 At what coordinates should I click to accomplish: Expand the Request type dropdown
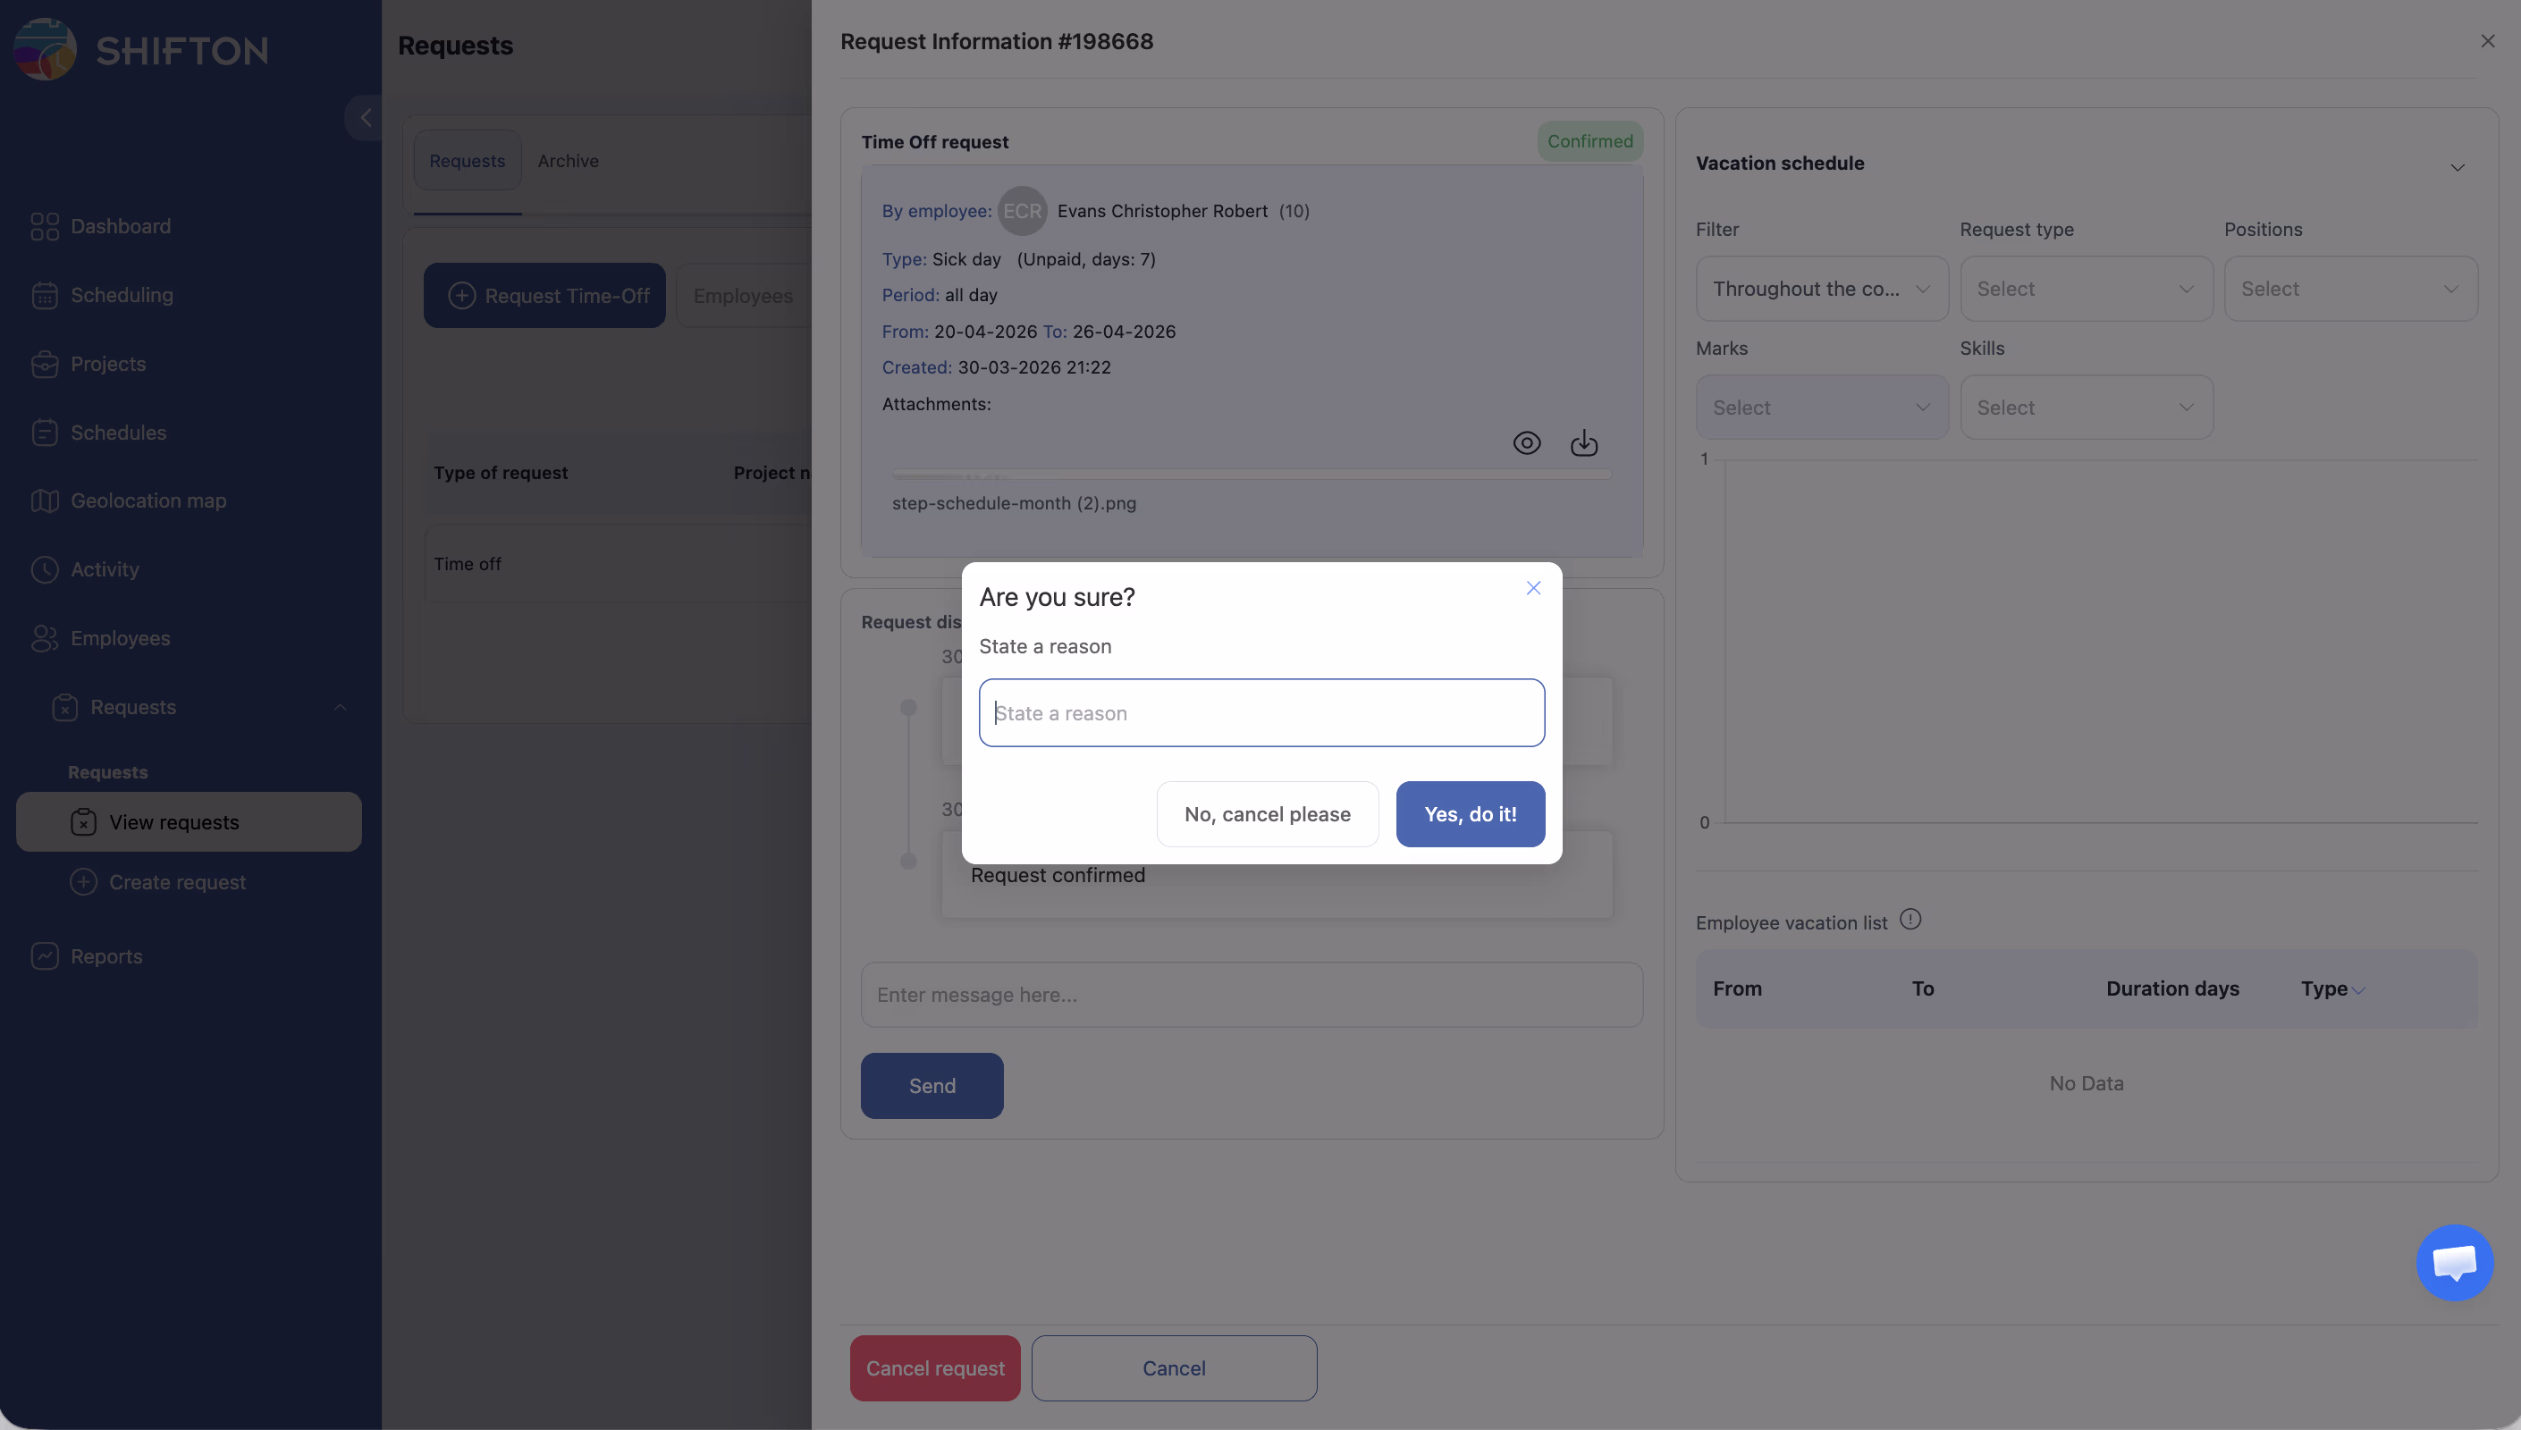pyautogui.click(x=2086, y=289)
